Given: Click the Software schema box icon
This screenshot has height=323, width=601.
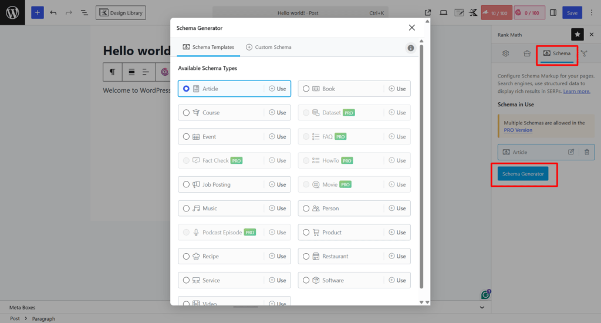Looking at the screenshot, I should 316,280.
